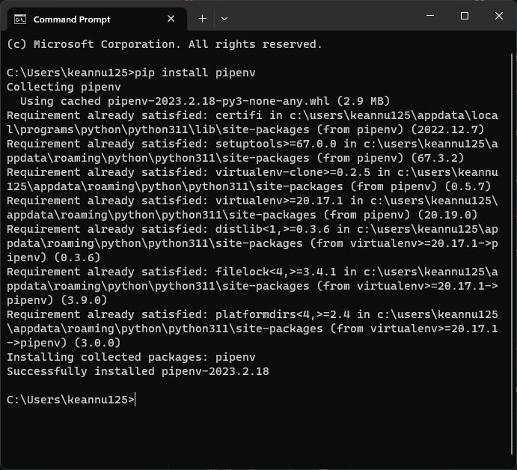Open a new tab with plus button
Viewport: 517px width, 470px height.
[x=202, y=19]
